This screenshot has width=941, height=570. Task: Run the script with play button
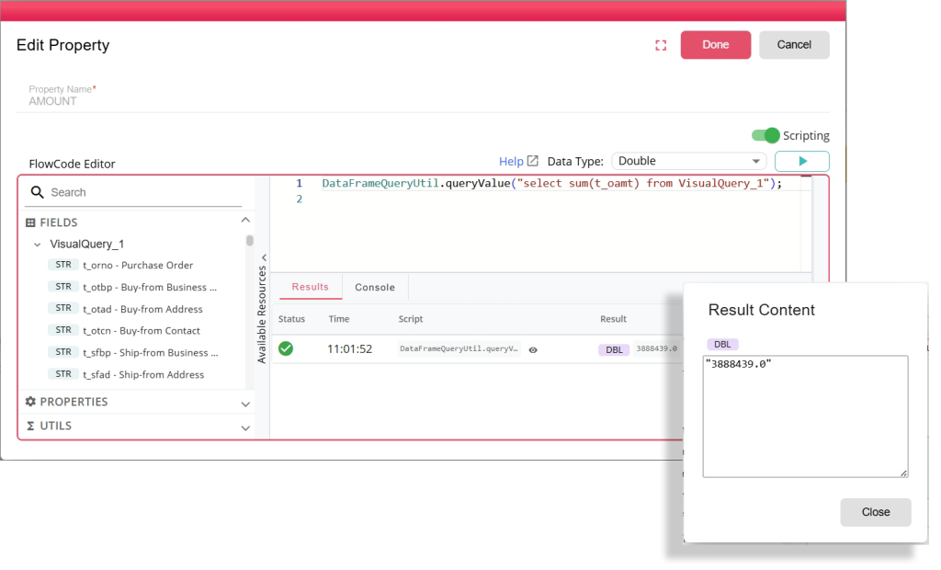801,161
